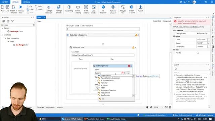215x121 pixels.
Task: Click Cut in the ribbon
Action: 30,6
